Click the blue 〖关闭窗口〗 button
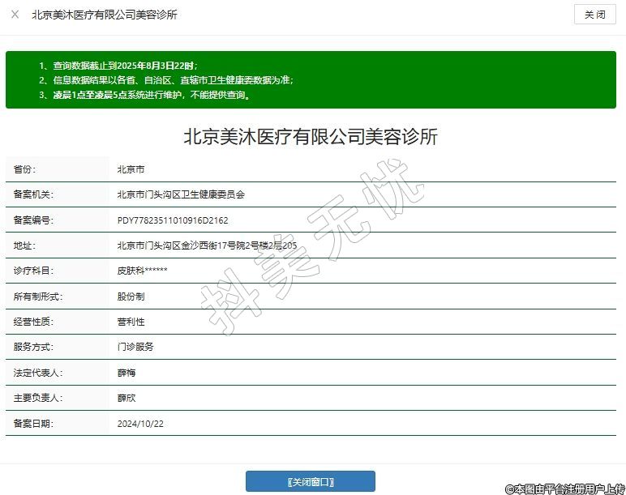626x495 pixels. pos(310,481)
